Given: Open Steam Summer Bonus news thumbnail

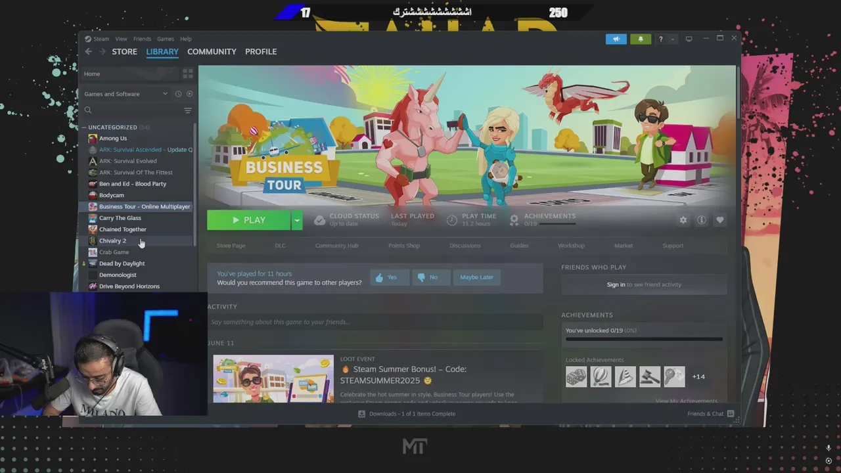Looking at the screenshot, I should pos(273,378).
